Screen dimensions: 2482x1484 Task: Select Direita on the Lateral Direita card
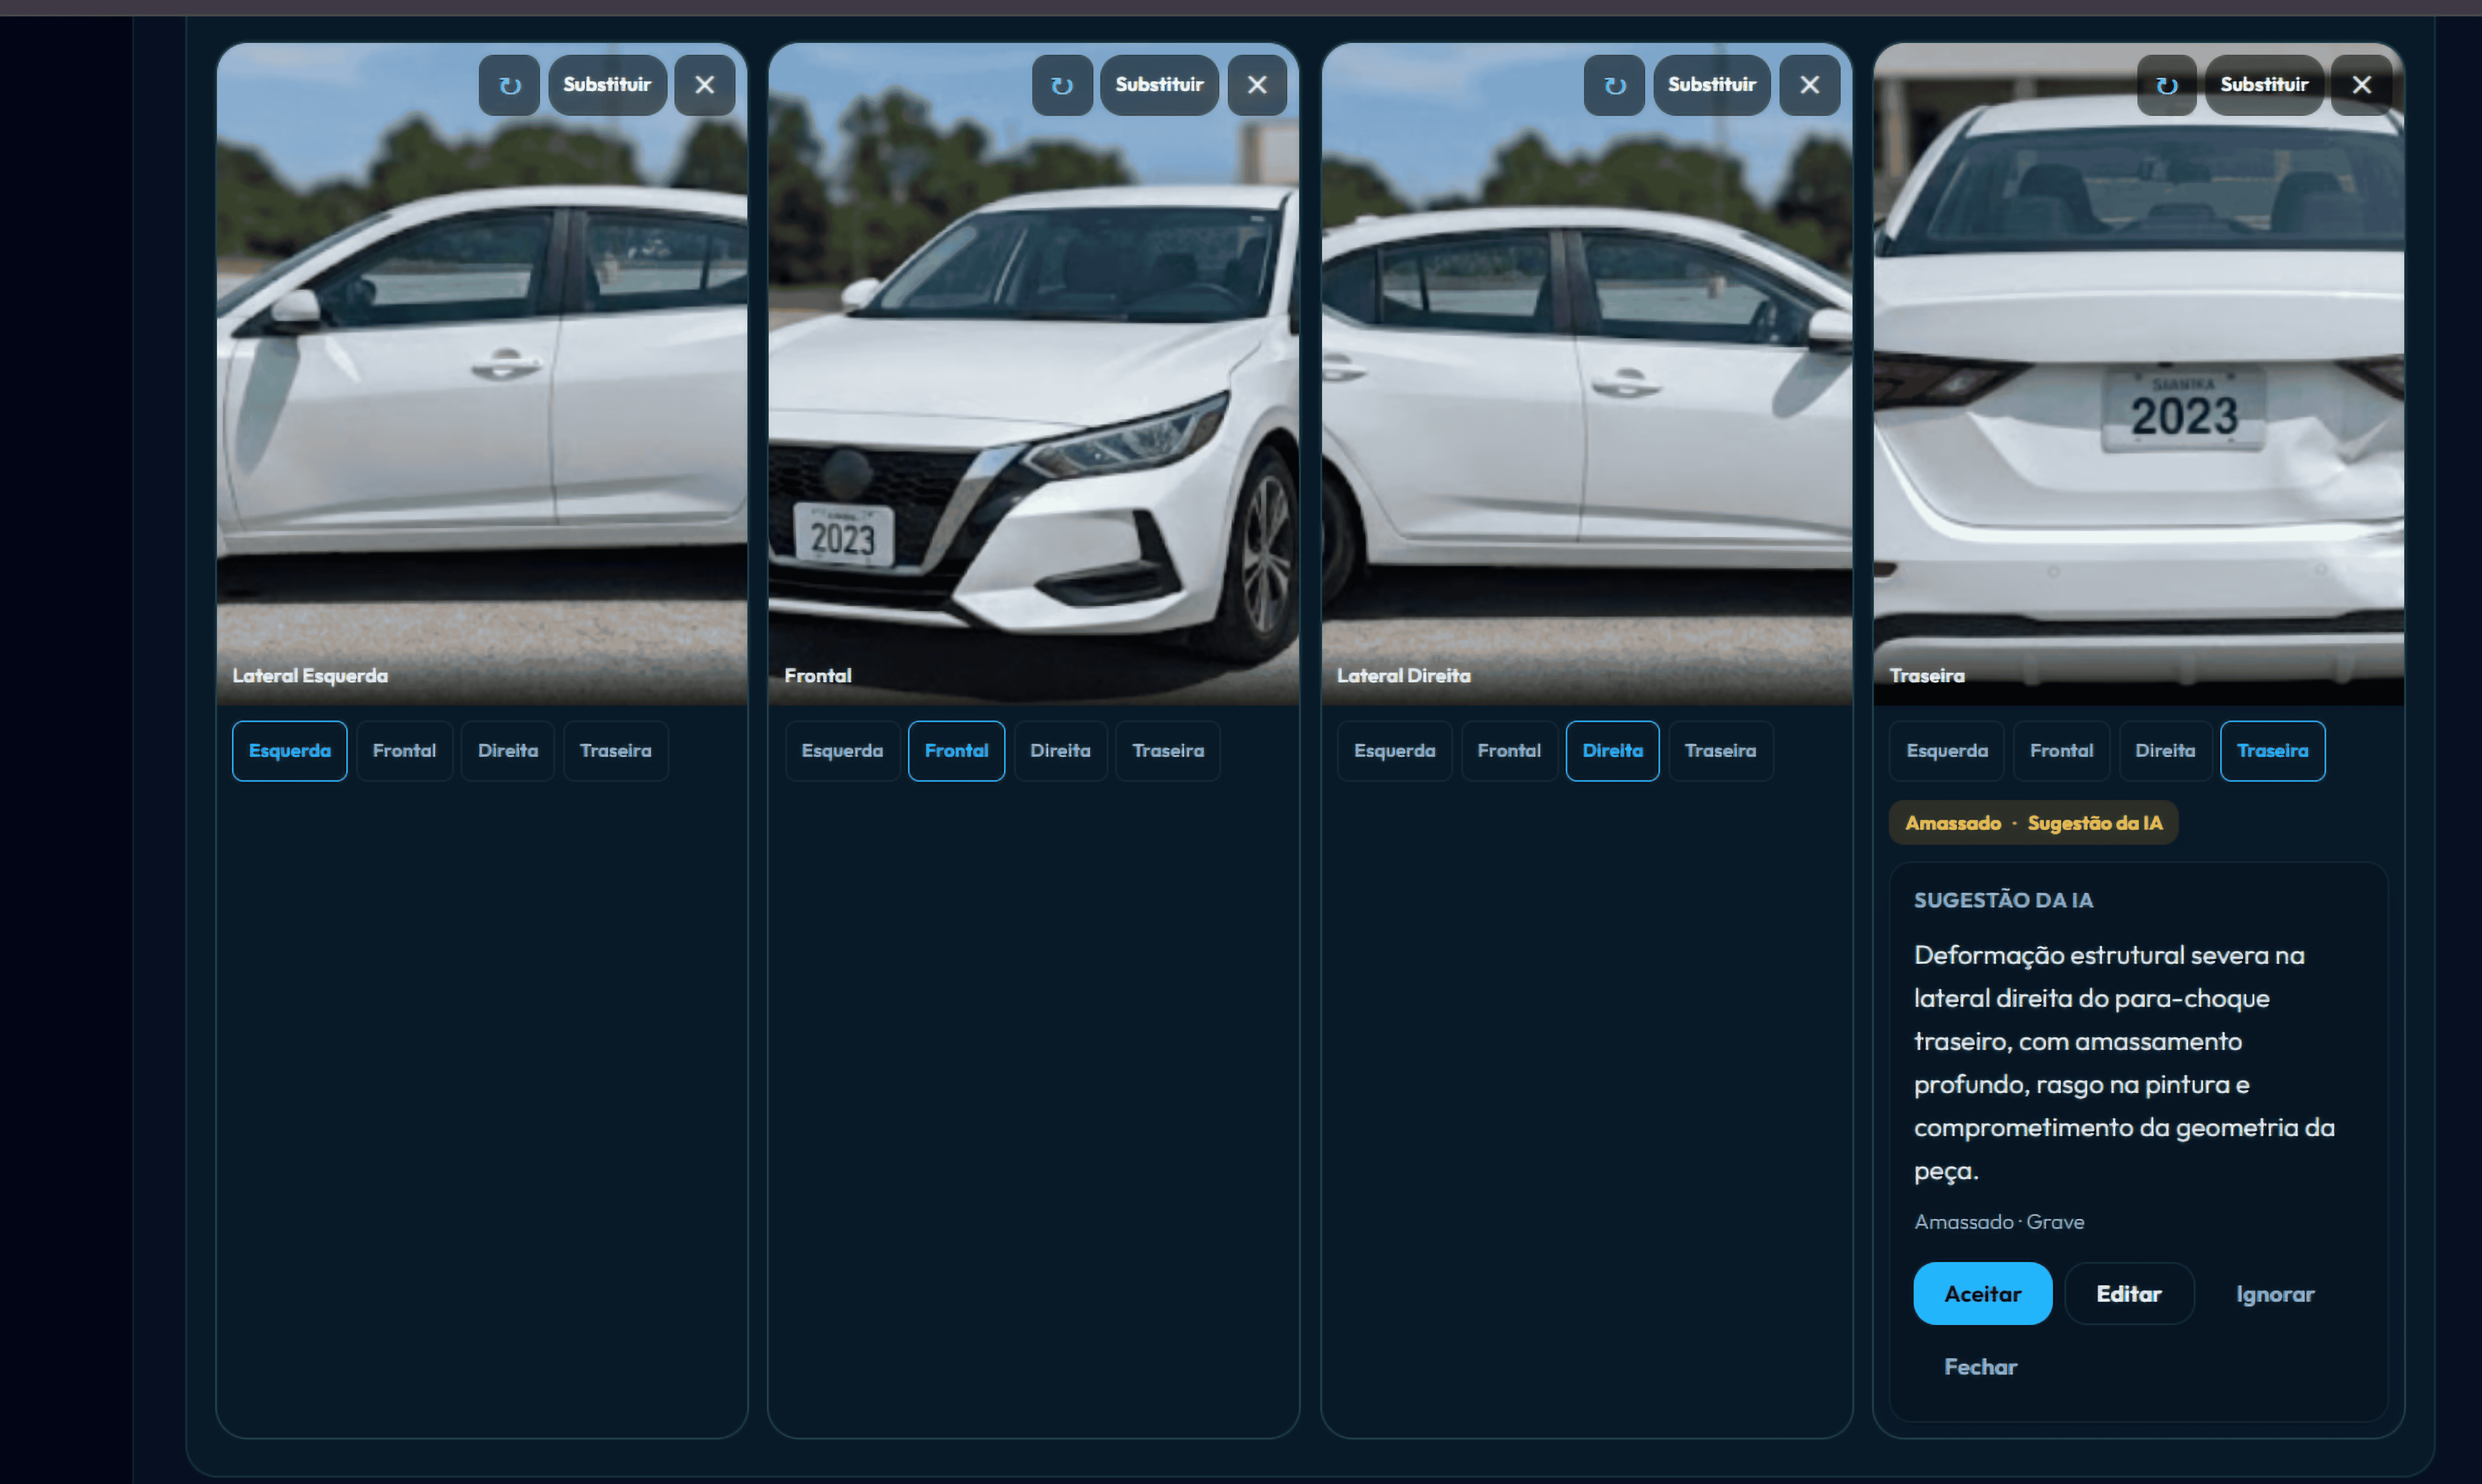point(1613,751)
